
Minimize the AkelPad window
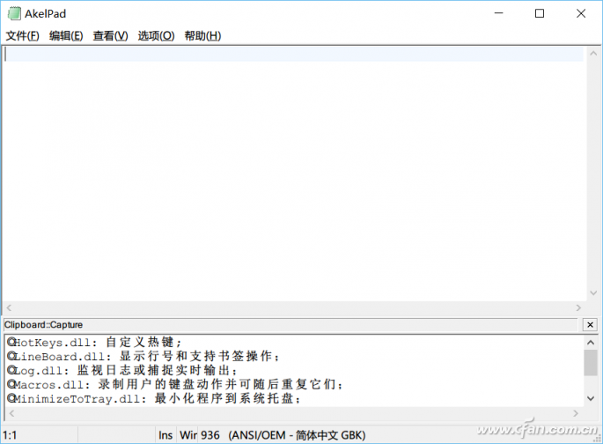click(499, 13)
